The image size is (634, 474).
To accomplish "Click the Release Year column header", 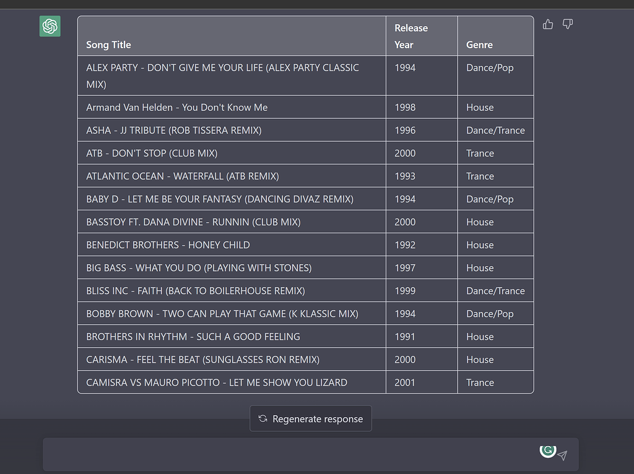I will (x=410, y=35).
